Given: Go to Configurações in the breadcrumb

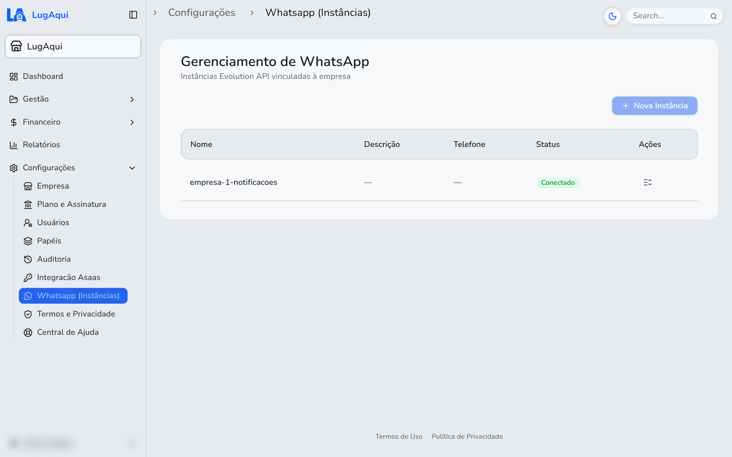Looking at the screenshot, I should (202, 13).
